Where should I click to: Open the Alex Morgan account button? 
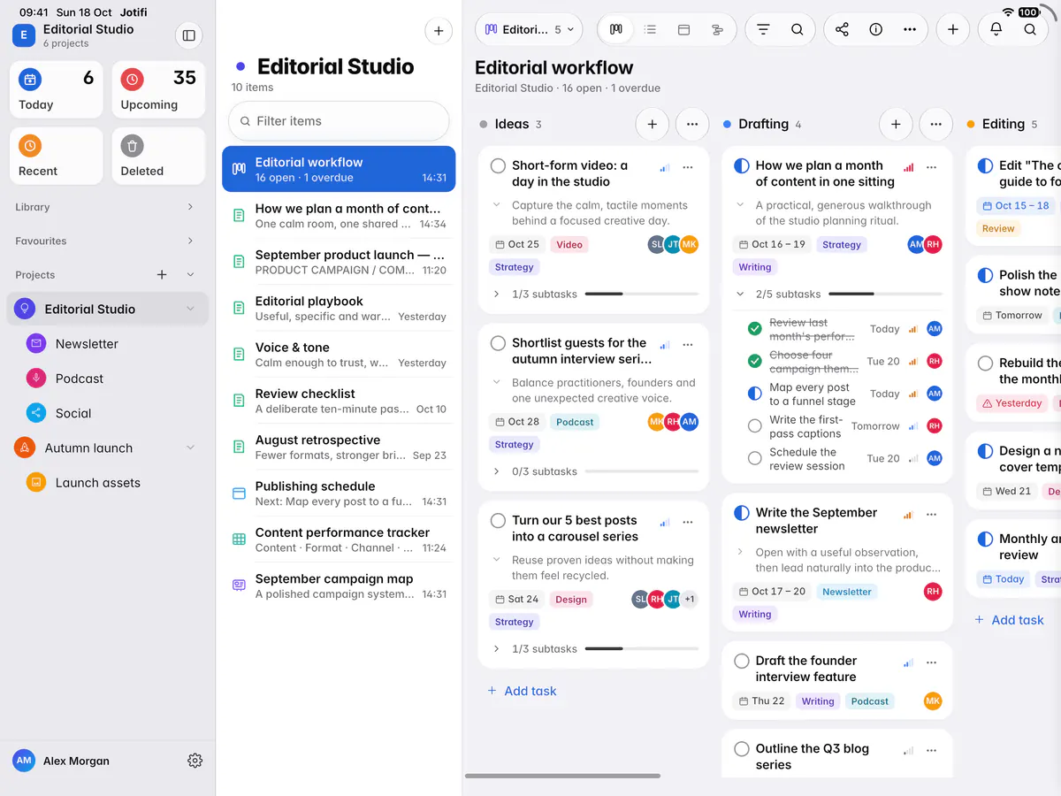(62, 761)
